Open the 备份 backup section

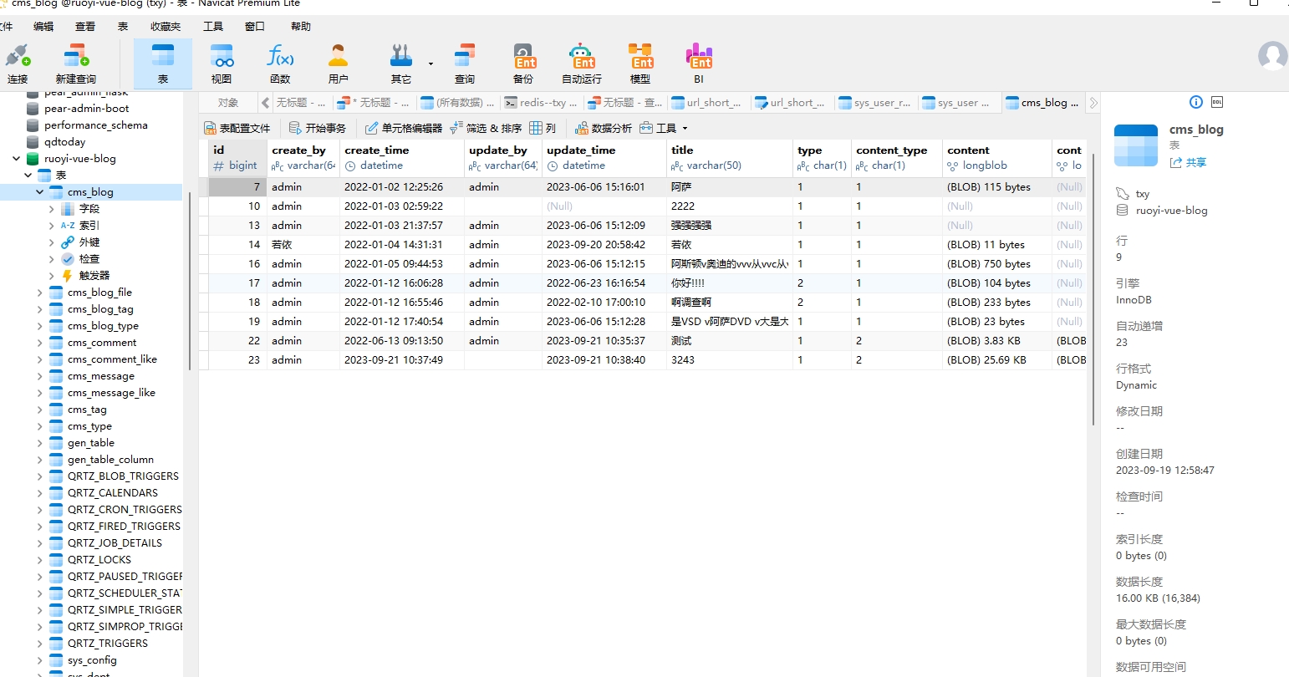(x=523, y=64)
